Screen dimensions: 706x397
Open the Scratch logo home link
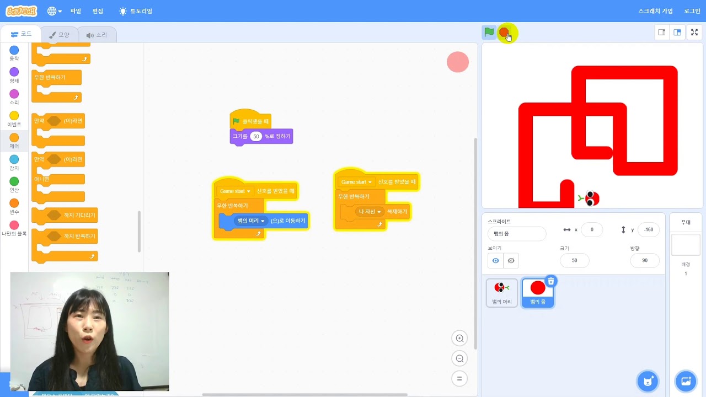(22, 11)
